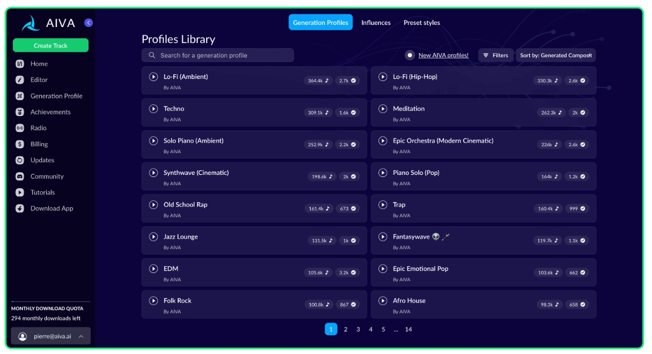This screenshot has width=652, height=354.
Task: Open the Sort by dropdown
Action: click(556, 55)
